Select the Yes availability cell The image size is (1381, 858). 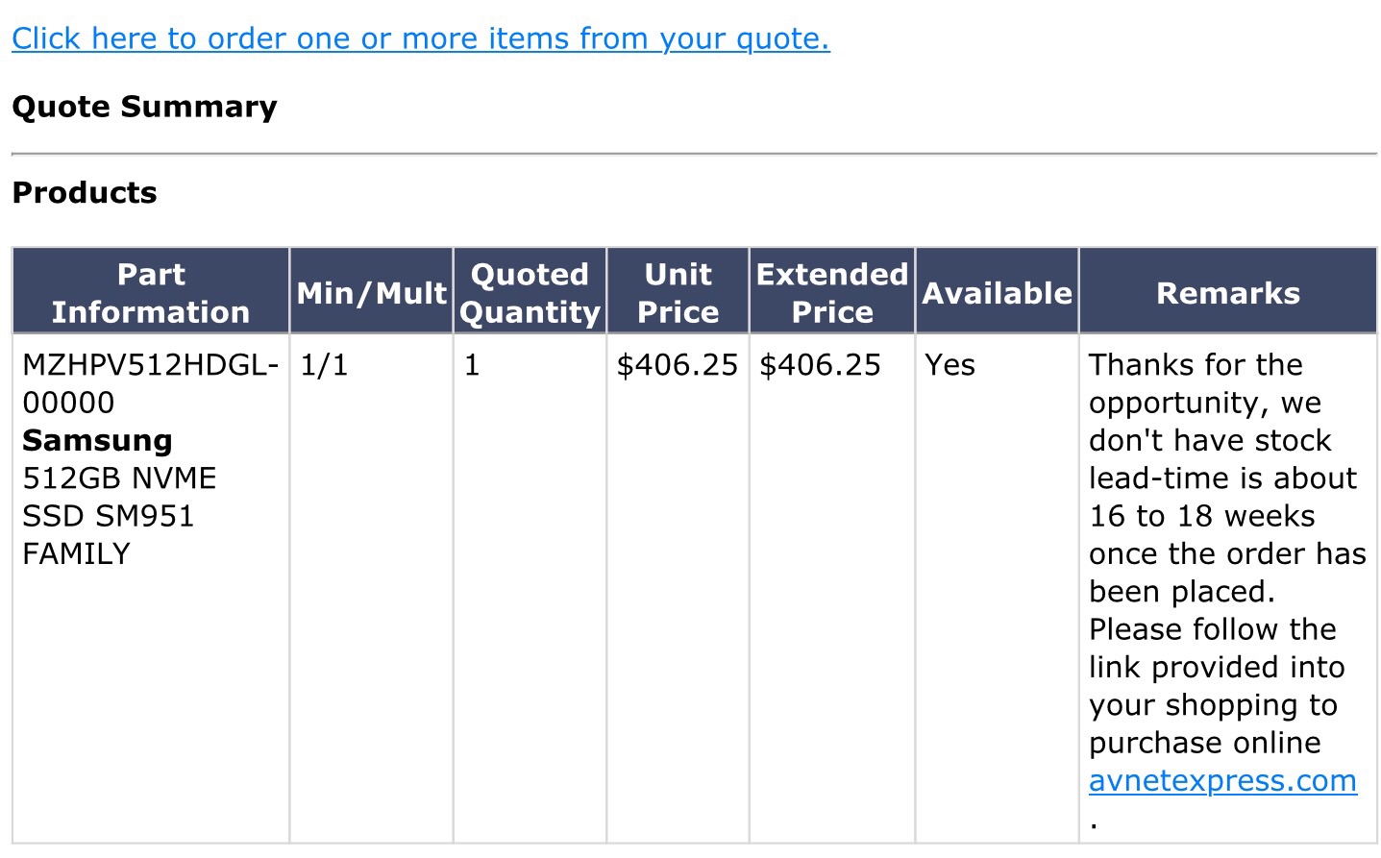click(949, 365)
